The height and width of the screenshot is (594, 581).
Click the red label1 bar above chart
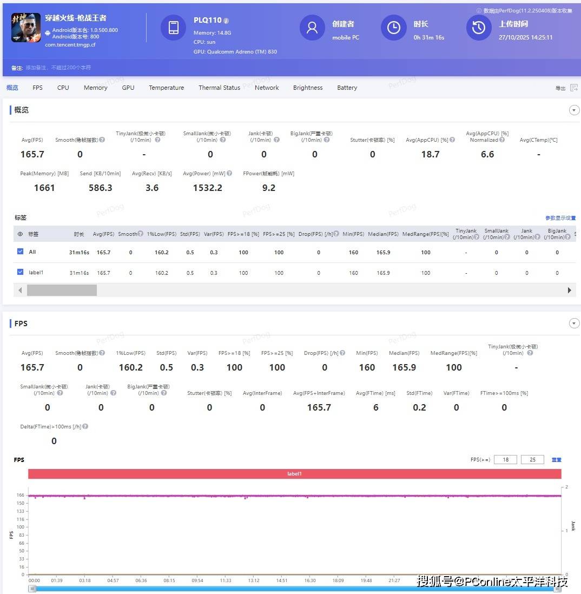[x=294, y=474]
